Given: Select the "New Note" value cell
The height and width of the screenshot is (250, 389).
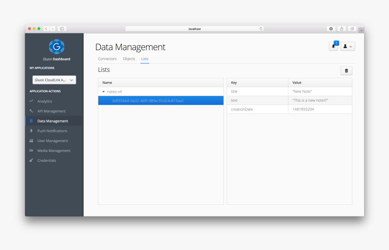Looking at the screenshot, I should pos(320,91).
